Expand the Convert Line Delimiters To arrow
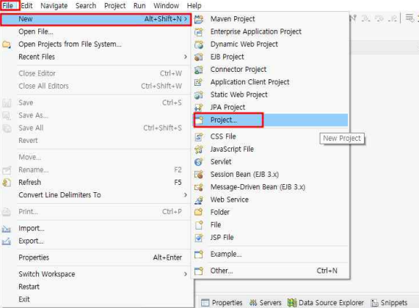 point(186,195)
